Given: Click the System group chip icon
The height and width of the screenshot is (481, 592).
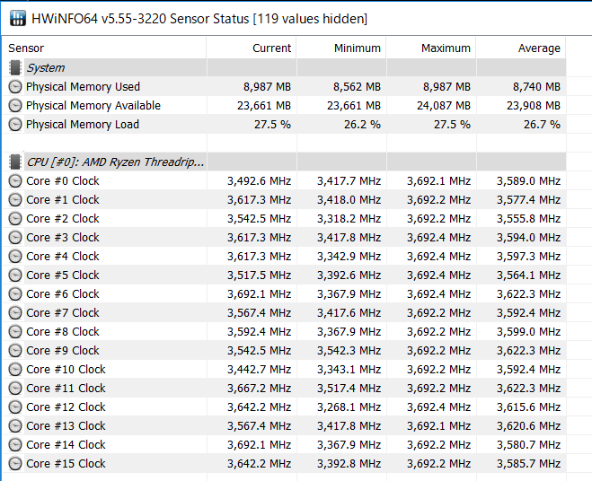Looking at the screenshot, I should point(15,67).
